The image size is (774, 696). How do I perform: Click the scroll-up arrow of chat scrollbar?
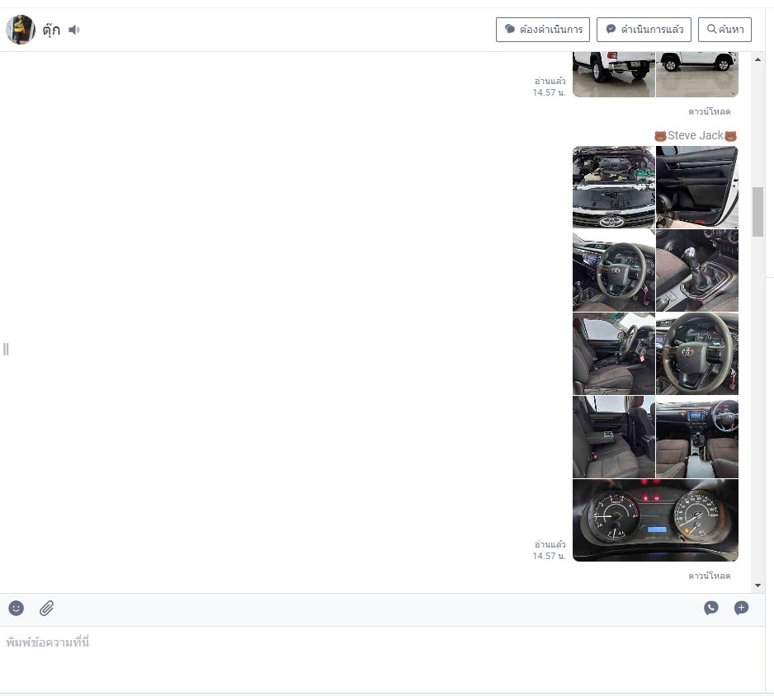[757, 59]
